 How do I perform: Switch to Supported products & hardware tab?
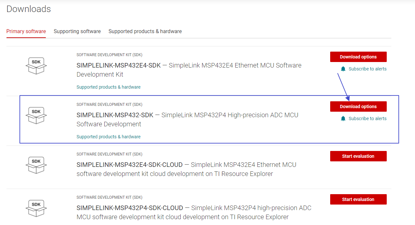point(145,31)
